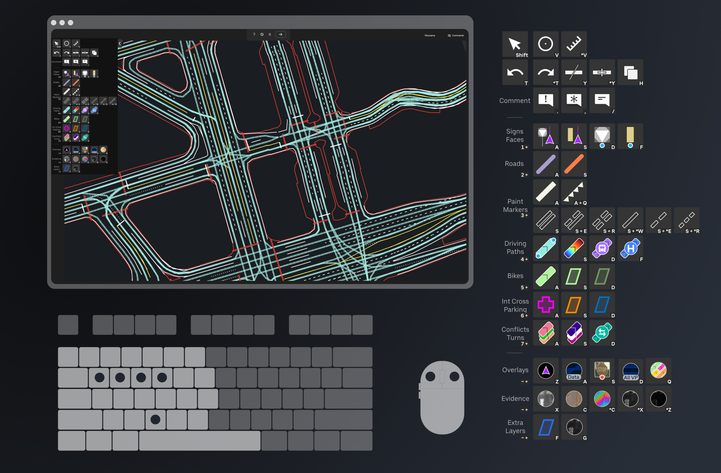
Task: Click the large undo arrow icon labeled T
Action: (515, 72)
